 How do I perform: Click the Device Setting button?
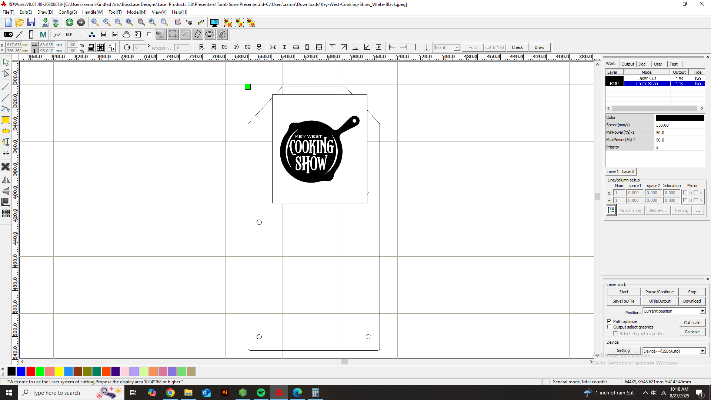point(623,350)
